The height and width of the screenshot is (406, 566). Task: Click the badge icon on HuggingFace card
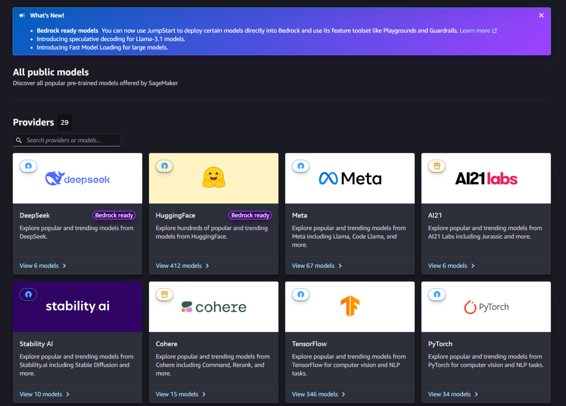[x=165, y=166]
